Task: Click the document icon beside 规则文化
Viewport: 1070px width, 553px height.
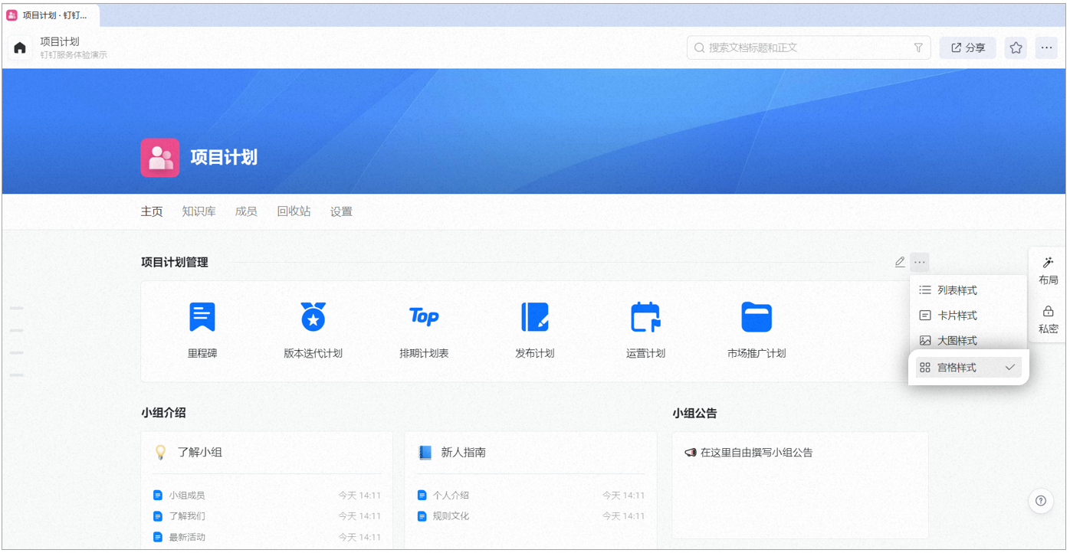Action: (x=422, y=516)
